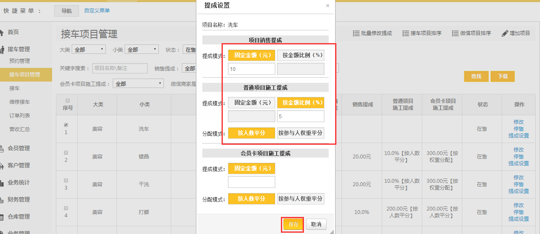Viewport: 540px width, 234px height.
Task: Expand the 会员卡项目施工提成 filter dropdown
Action: tap(138, 84)
